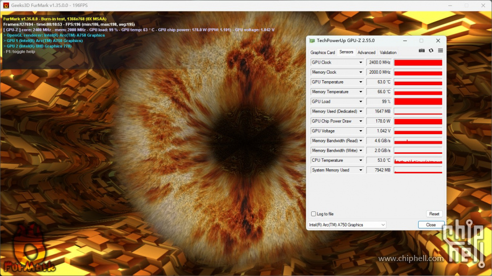Screen dimensions: 492x276
Task: Open the Memory Clock sensor dropdown
Action: [360, 72]
